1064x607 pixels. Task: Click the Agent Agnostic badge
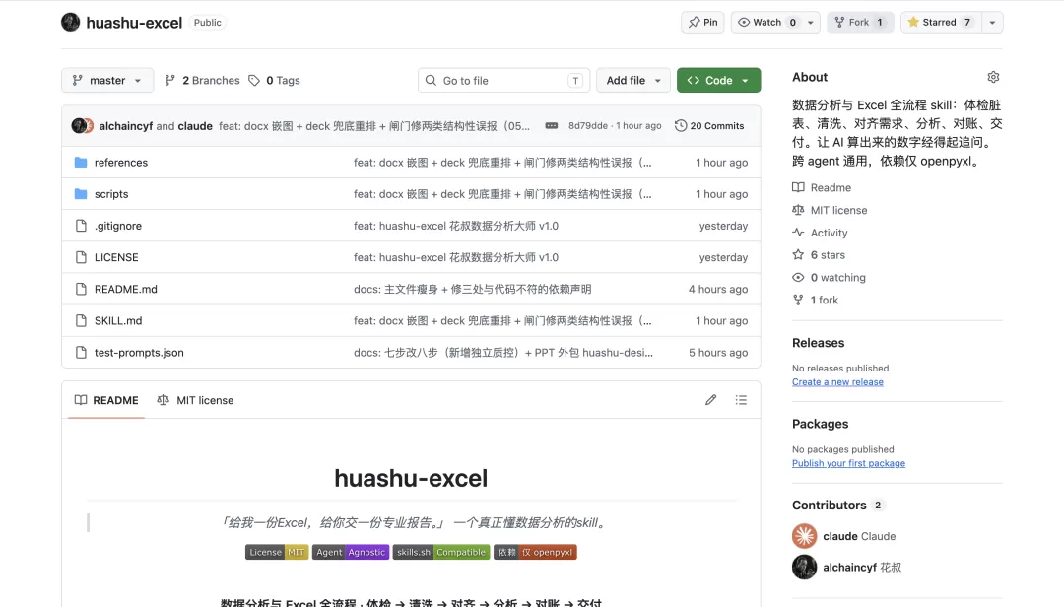351,552
